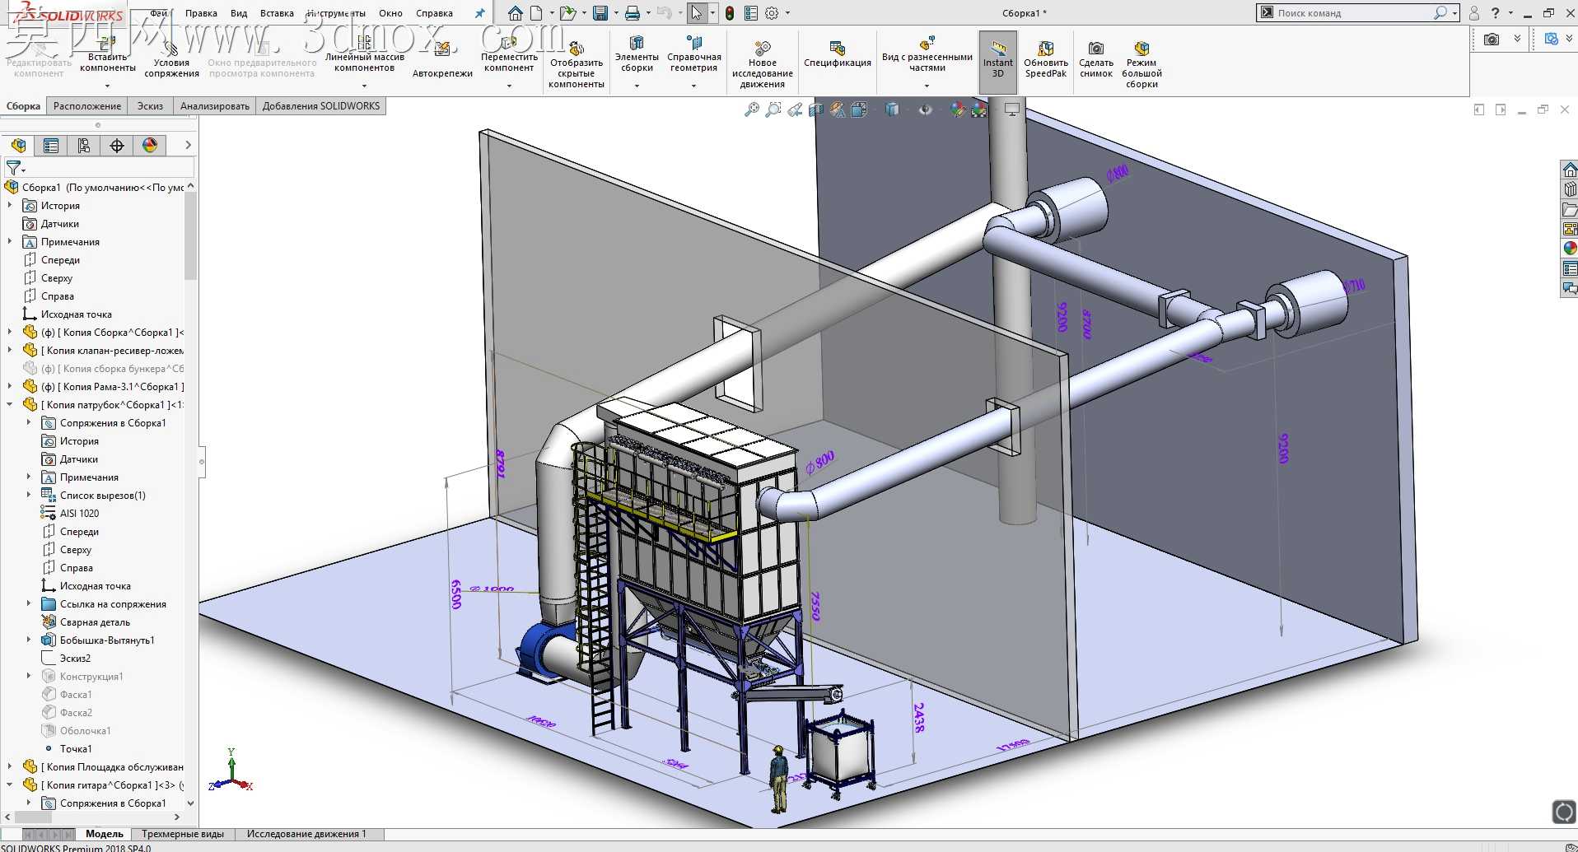Click the Сделать снимок camera icon

tap(1096, 49)
